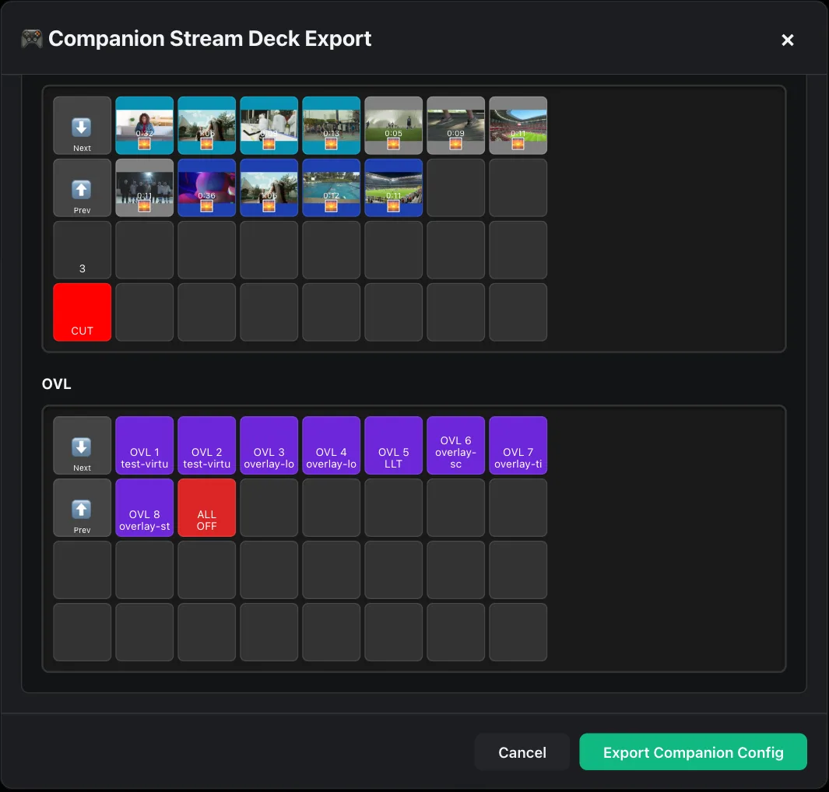This screenshot has height=792, width=829.
Task: Click the button labeled 3
Action: pyautogui.click(x=82, y=250)
